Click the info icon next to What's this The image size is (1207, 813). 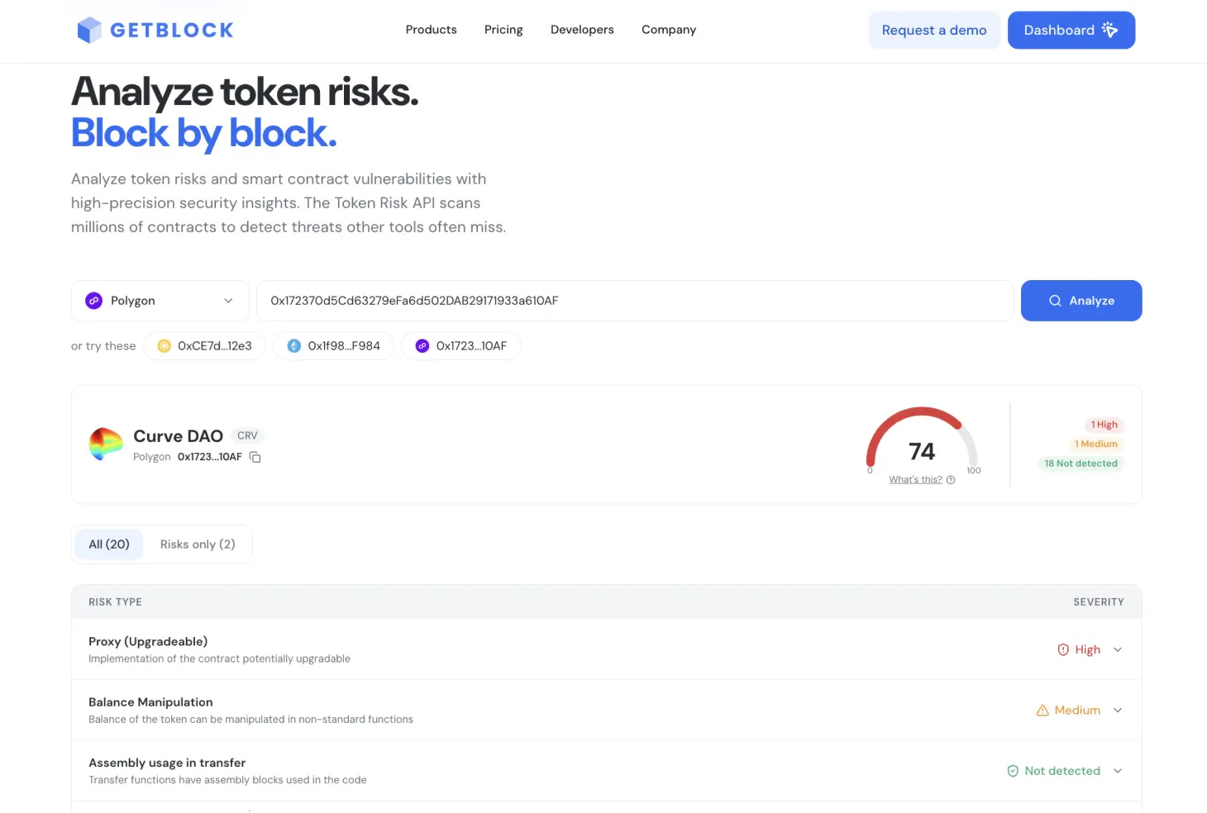click(x=951, y=479)
